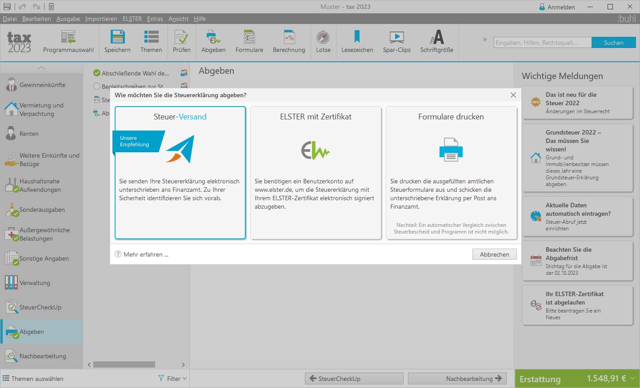640x388 pixels.
Task: Collapse sidebar list with the up chevron
Action: (41, 67)
